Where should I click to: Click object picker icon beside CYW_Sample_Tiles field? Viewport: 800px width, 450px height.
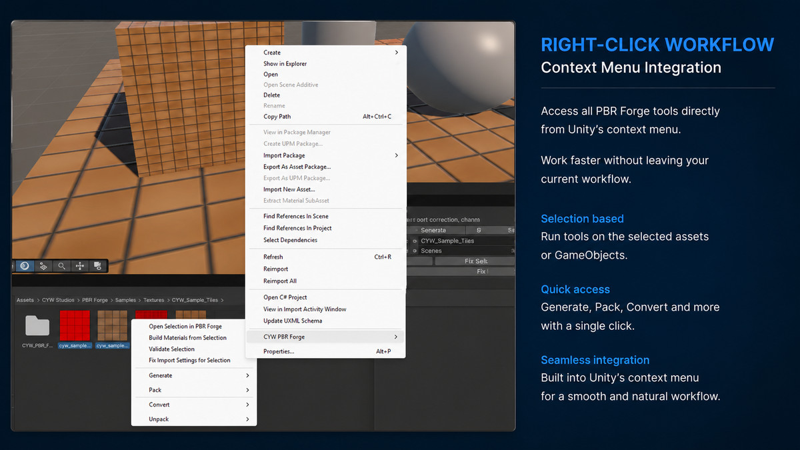tap(415, 241)
